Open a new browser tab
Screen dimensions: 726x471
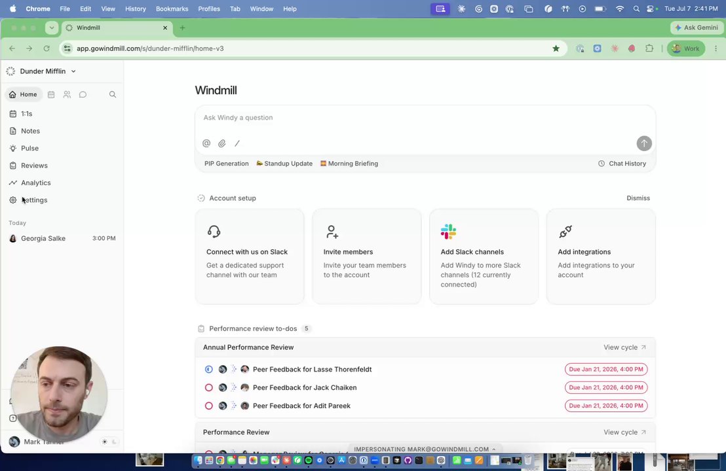pos(182,27)
